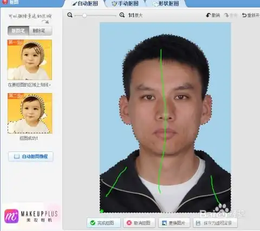Screen dimensions: 260x231
Task: Click the 重新开始 restart button
Action: [x=251, y=15]
